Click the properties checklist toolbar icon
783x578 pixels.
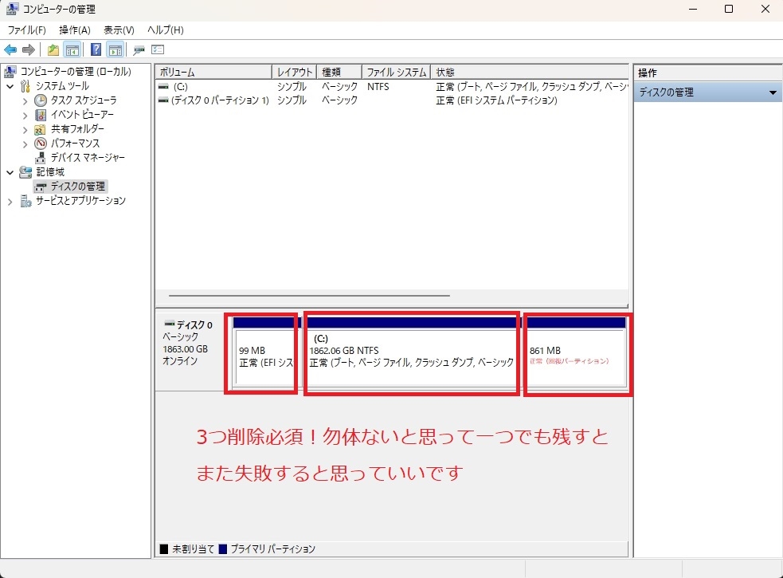tap(158, 50)
